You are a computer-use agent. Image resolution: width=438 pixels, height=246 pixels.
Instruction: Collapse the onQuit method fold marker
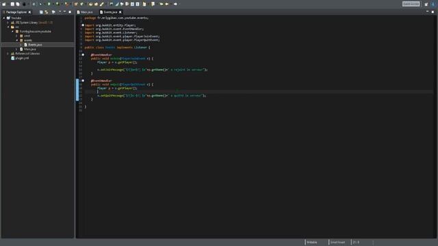(x=83, y=81)
